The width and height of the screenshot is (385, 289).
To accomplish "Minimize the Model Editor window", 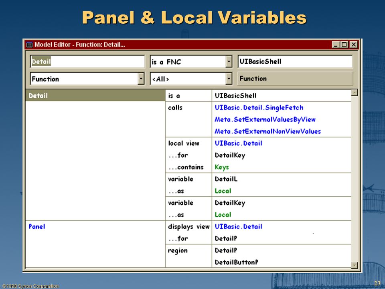I will tap(336, 45).
